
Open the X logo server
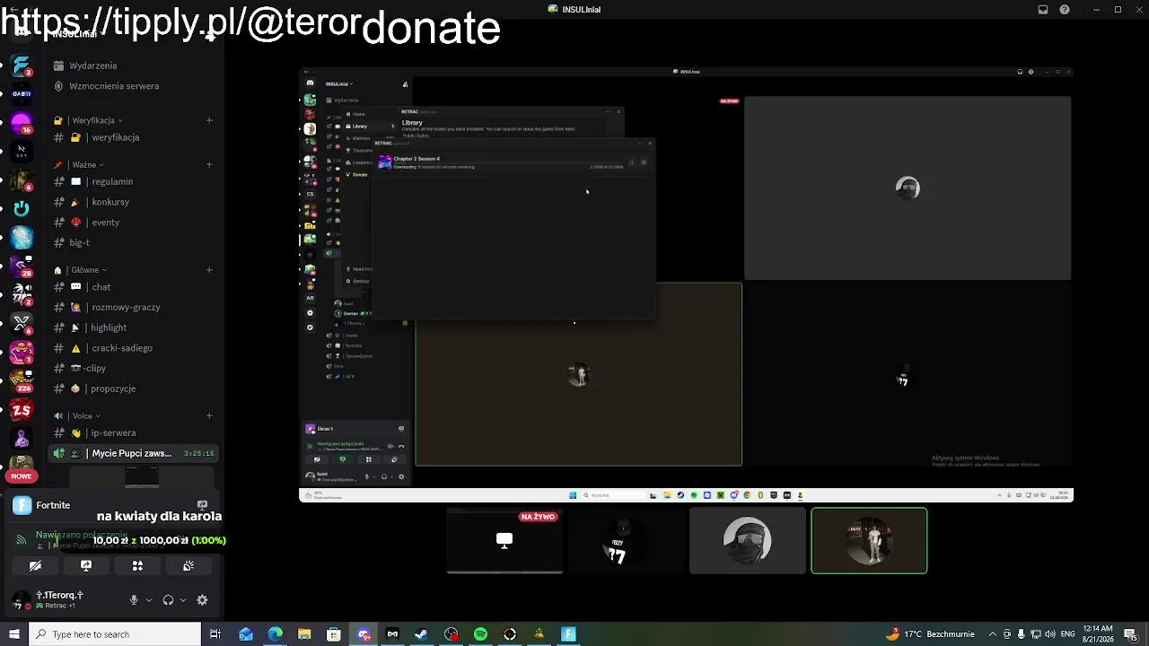coord(22,323)
